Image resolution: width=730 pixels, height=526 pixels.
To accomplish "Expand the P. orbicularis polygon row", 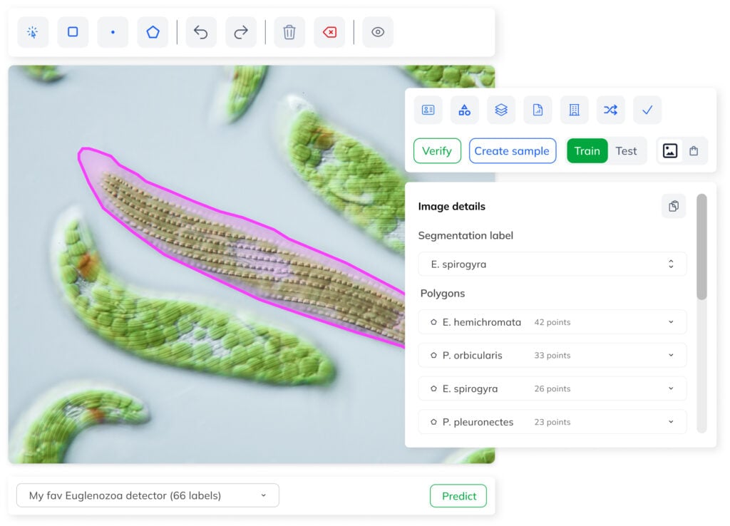I will 552,355.
